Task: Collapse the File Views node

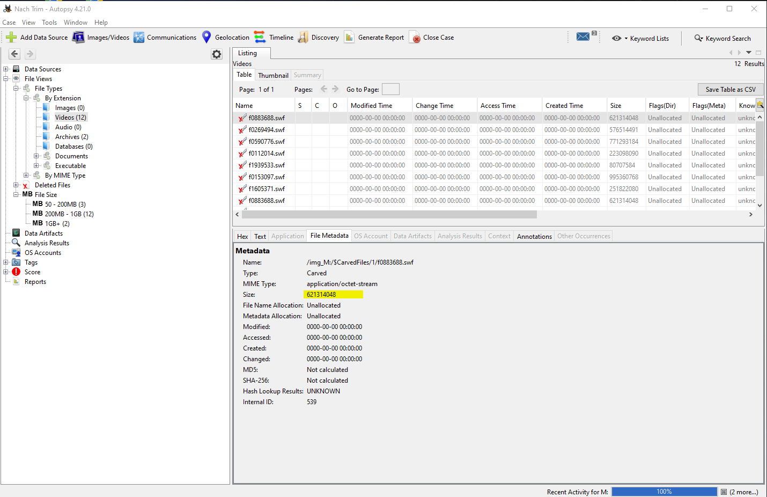Action: tap(6, 78)
